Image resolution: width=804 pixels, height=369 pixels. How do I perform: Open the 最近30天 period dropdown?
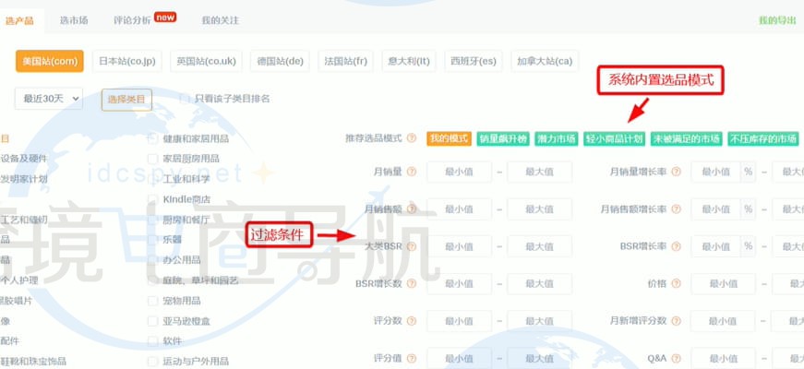coord(49,99)
